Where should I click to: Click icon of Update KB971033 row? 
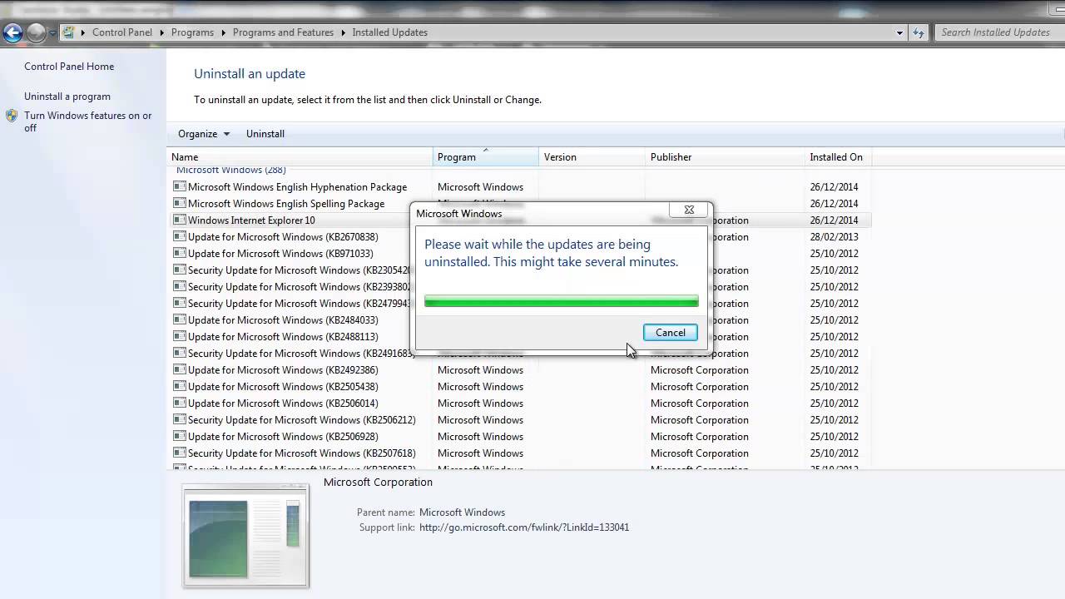(179, 253)
